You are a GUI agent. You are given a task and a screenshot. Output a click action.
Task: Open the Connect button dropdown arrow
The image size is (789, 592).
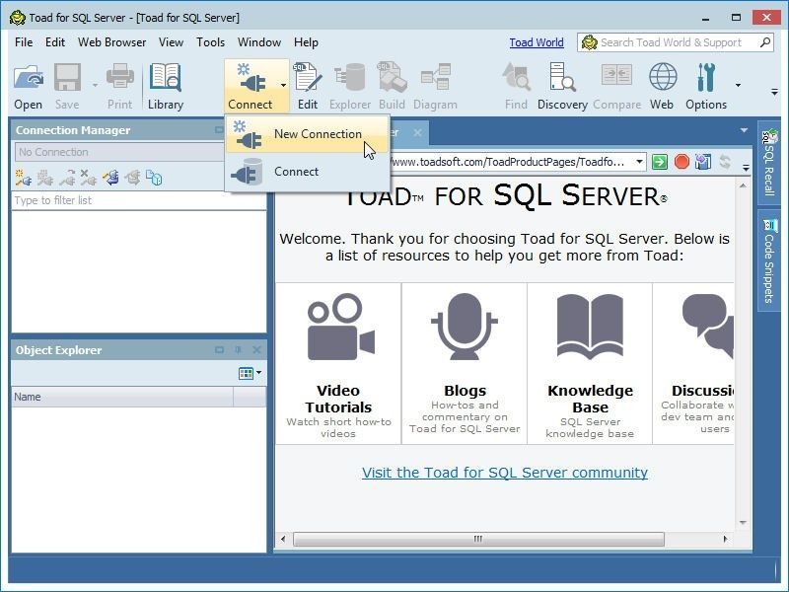pos(283,86)
